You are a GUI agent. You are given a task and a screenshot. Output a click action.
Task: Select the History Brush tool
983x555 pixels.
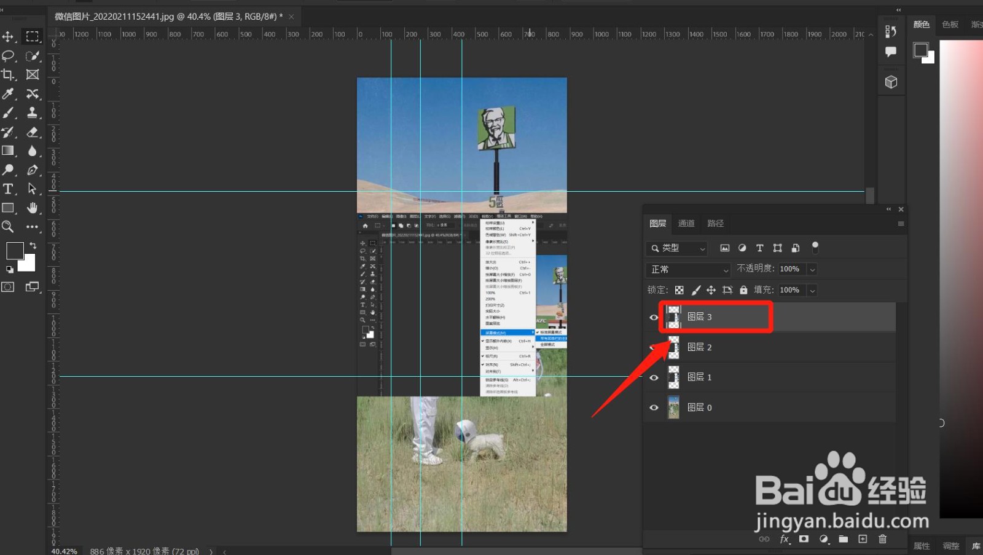pos(8,132)
